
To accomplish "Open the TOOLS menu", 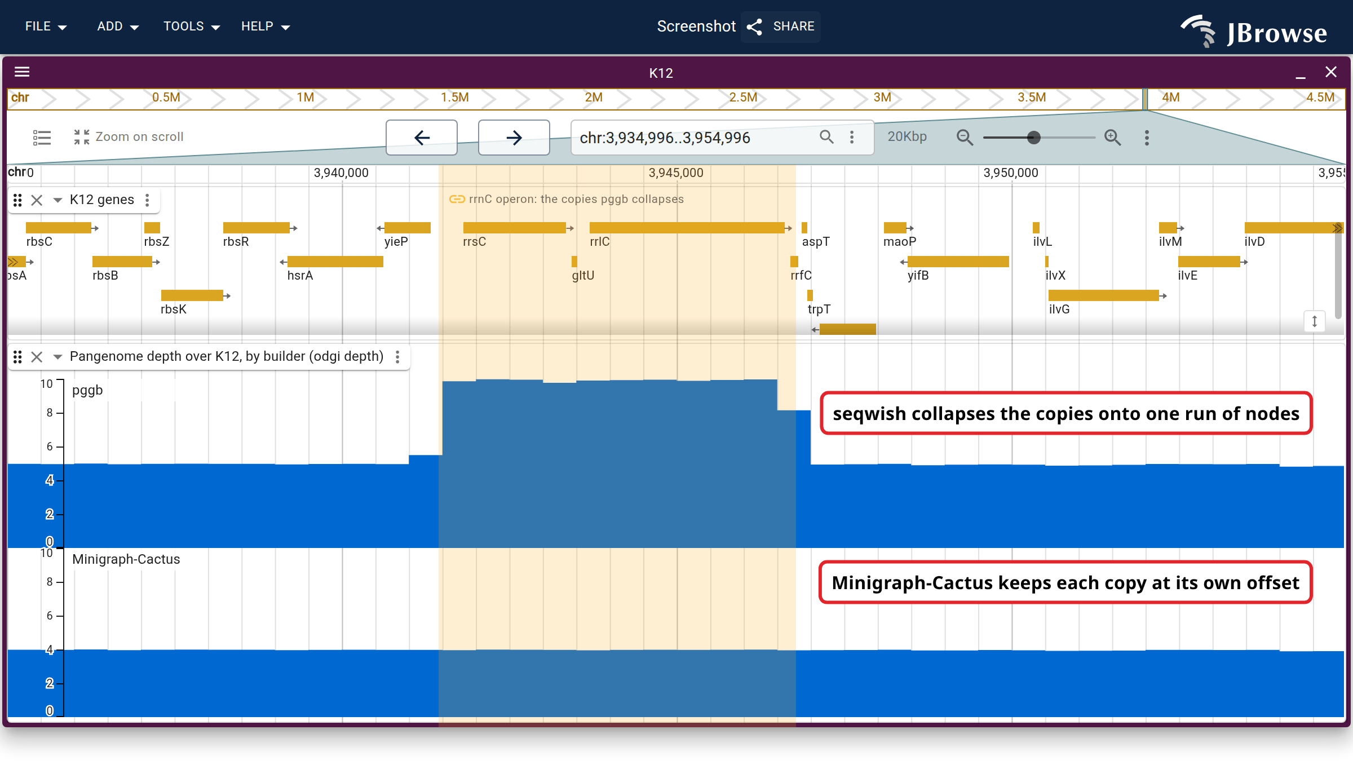I will (x=191, y=26).
